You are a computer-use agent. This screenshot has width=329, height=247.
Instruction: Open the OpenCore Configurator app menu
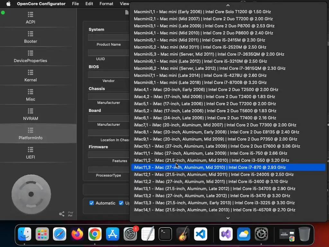click(x=41, y=4)
